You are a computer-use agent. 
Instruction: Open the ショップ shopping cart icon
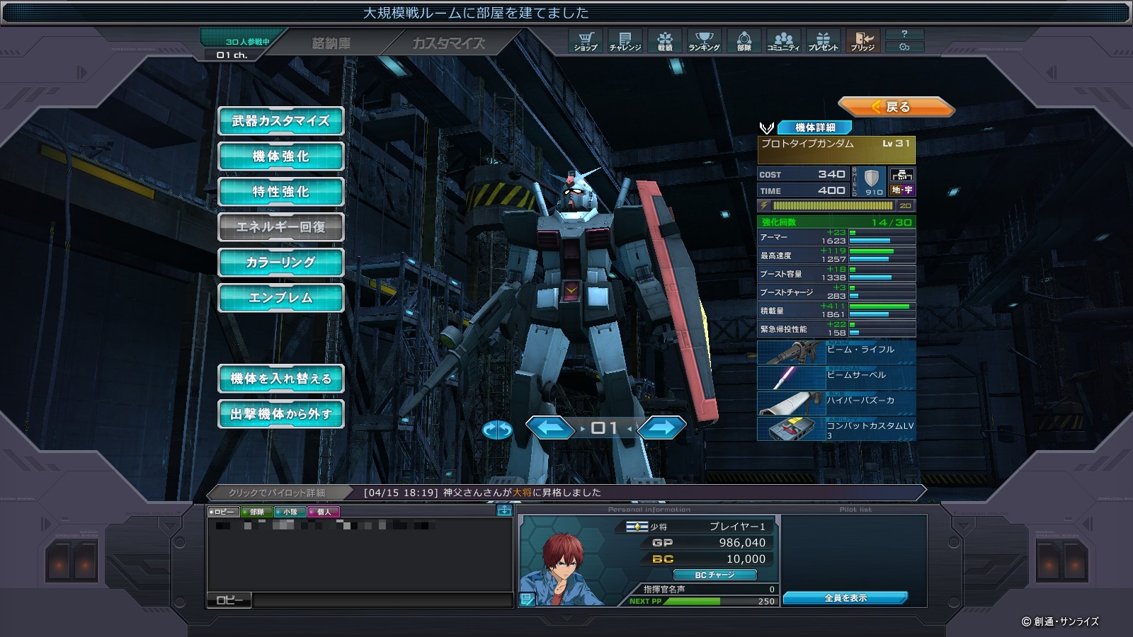tap(585, 41)
